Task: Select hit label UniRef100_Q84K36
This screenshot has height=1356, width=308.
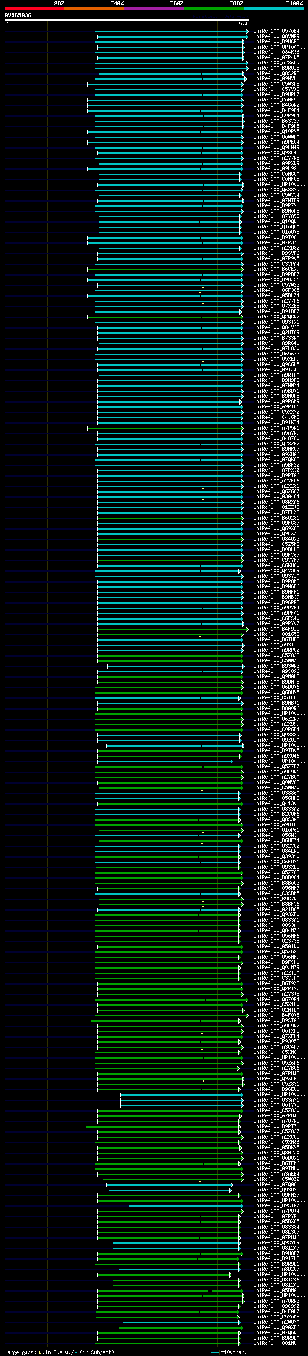Action: coord(276,52)
